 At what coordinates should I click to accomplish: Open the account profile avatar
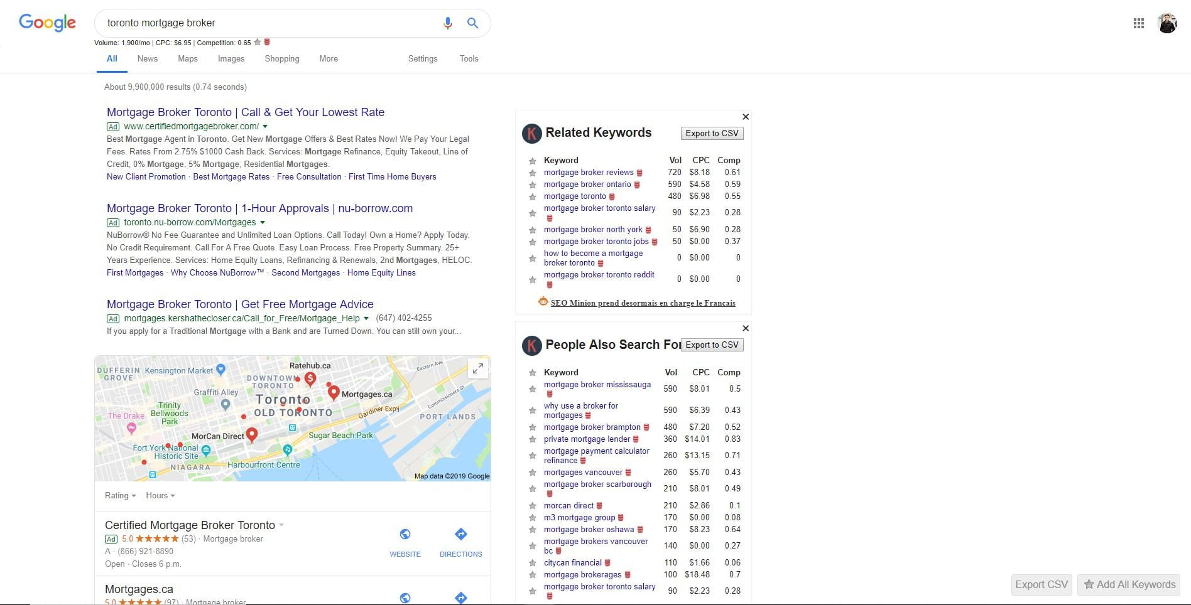tap(1167, 23)
